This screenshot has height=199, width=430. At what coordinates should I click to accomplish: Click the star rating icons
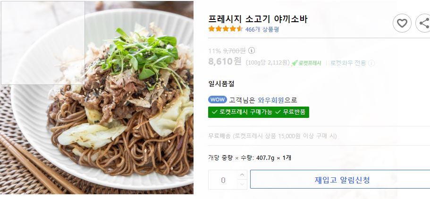point(226,29)
